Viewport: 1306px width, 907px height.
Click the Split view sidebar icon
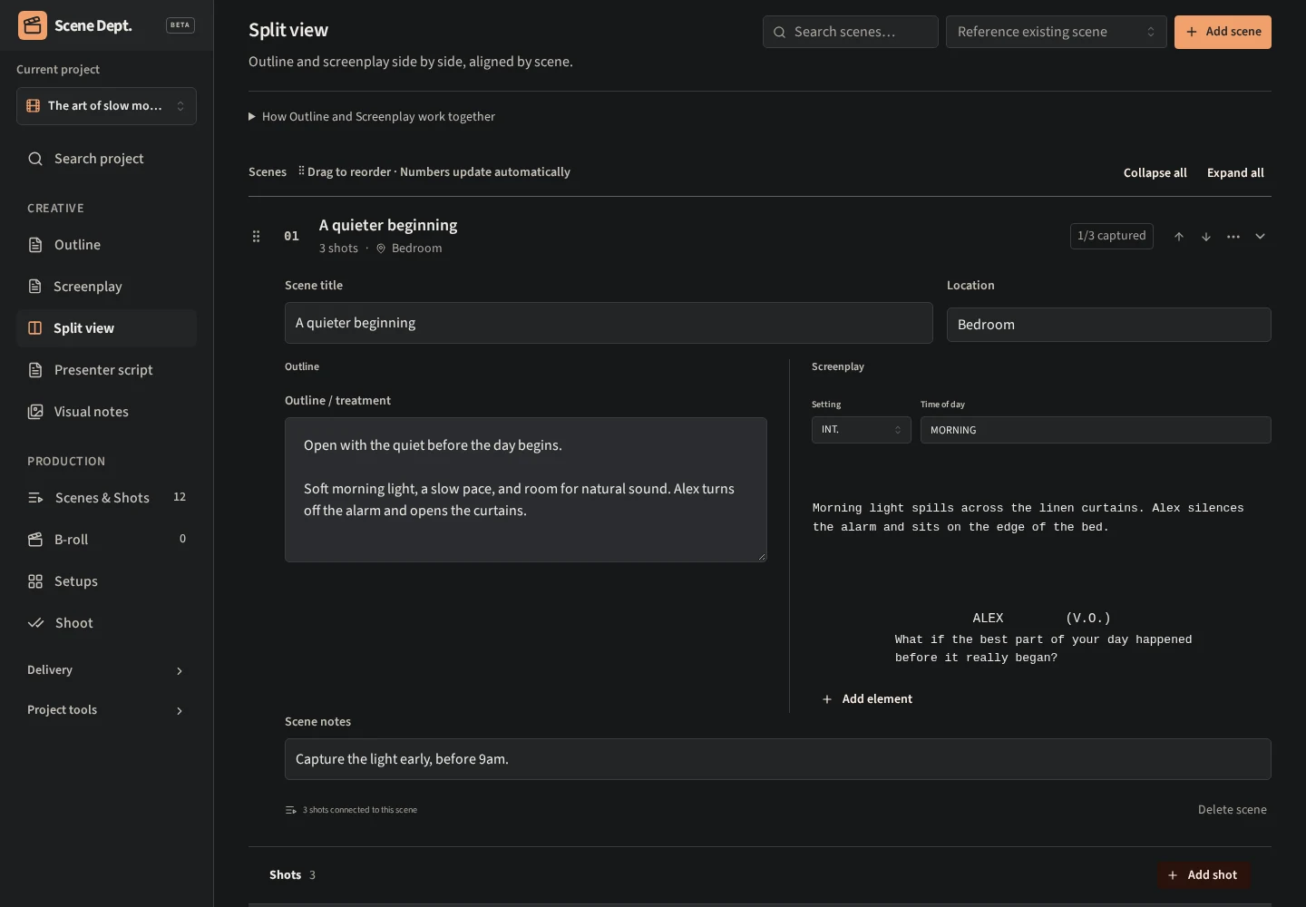coord(35,328)
